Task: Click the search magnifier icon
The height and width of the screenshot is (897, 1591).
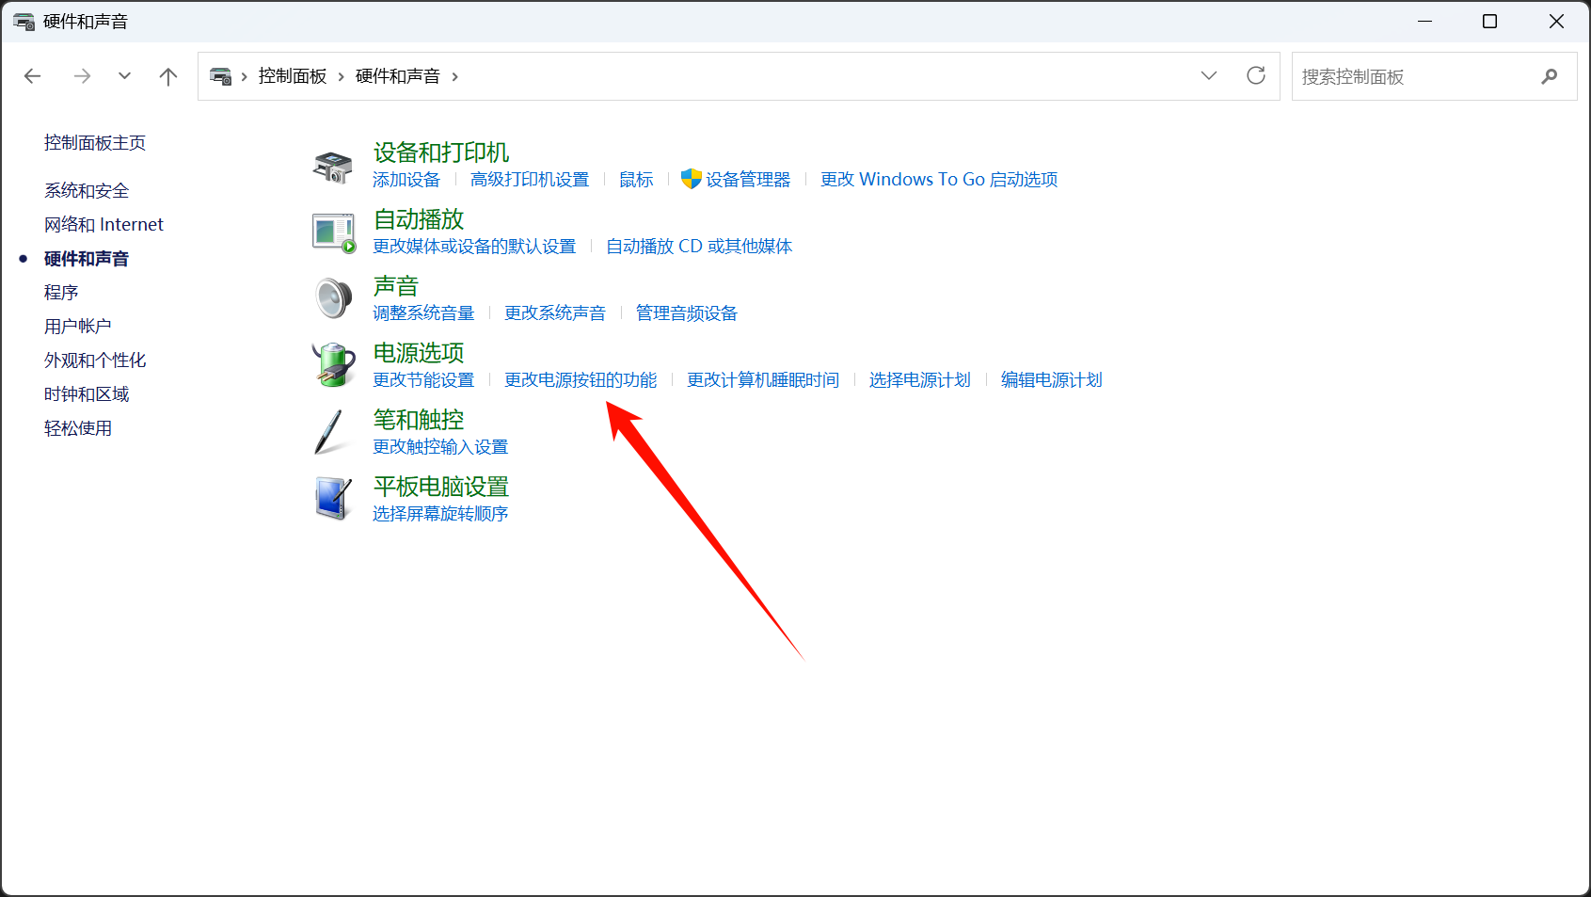Action: (x=1549, y=76)
